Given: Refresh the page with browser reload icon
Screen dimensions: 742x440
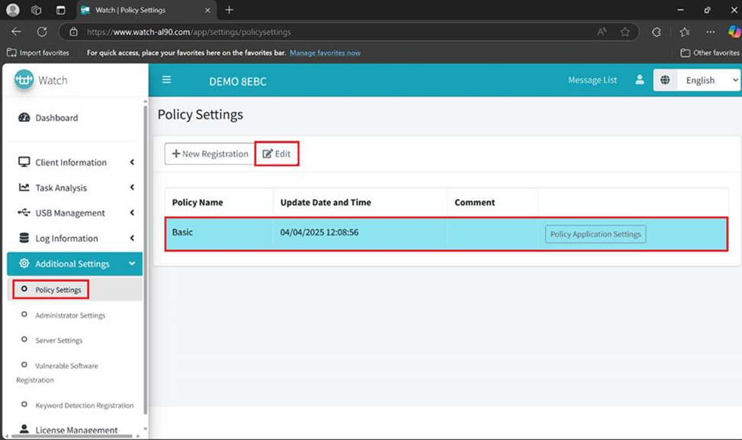Looking at the screenshot, I should (42, 32).
